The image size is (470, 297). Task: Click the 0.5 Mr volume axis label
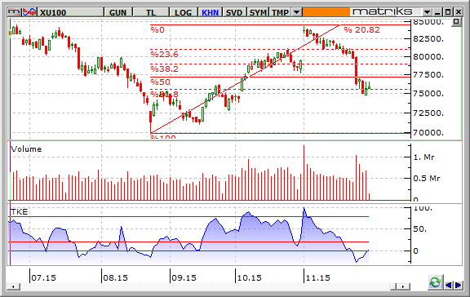[x=427, y=179]
